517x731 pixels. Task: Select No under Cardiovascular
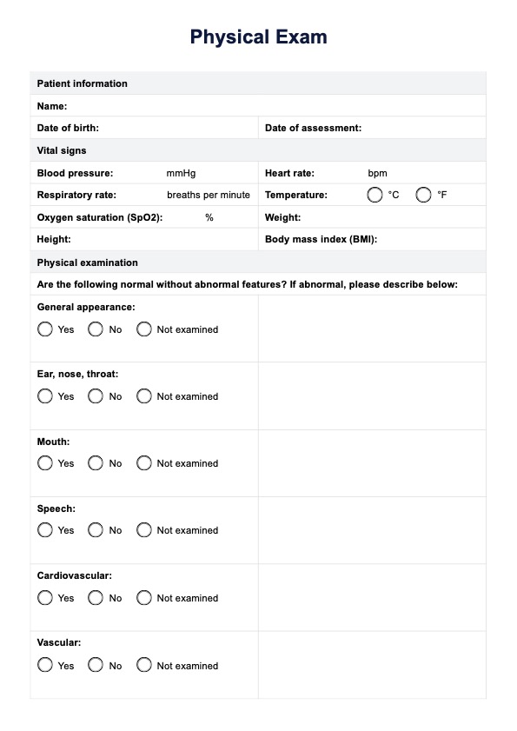coord(95,598)
